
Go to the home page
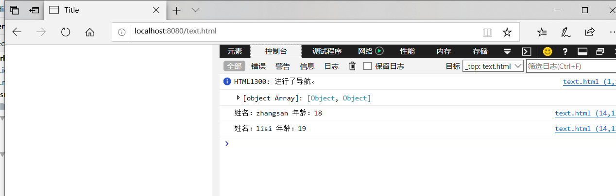[x=90, y=32]
